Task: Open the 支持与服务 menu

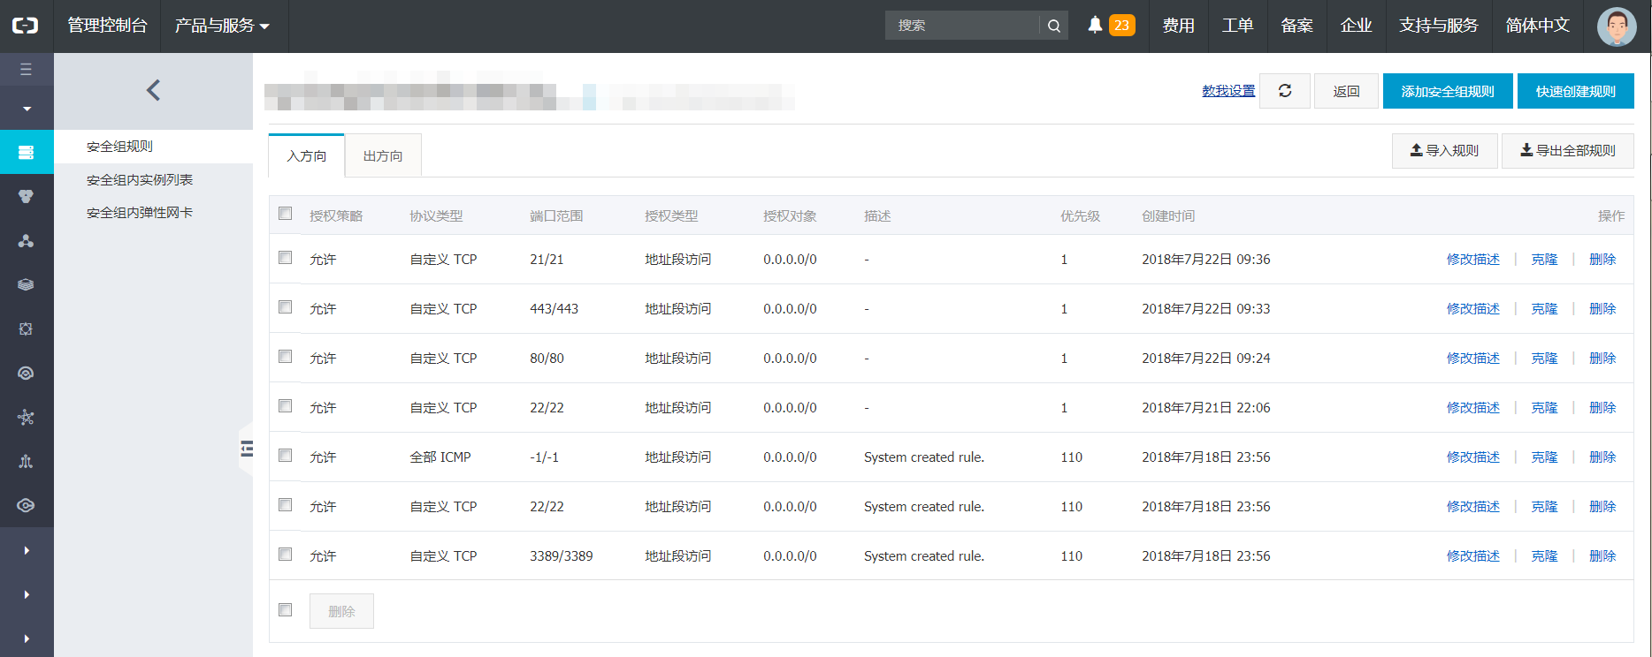Action: pos(1438,26)
